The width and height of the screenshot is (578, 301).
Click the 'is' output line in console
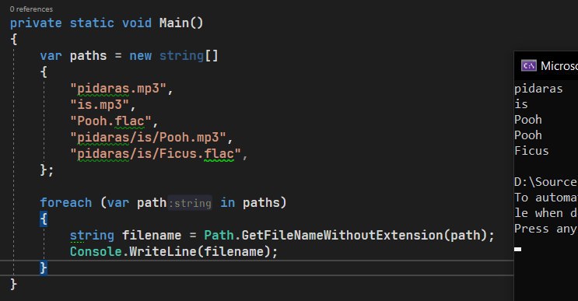pyautogui.click(x=521, y=104)
